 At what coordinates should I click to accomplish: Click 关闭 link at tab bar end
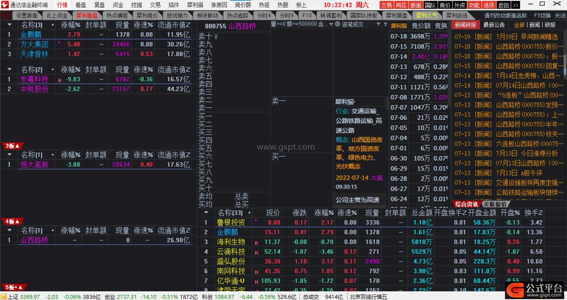pyautogui.click(x=560, y=16)
